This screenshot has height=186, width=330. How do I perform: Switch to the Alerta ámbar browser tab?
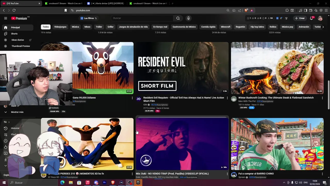click(105, 3)
